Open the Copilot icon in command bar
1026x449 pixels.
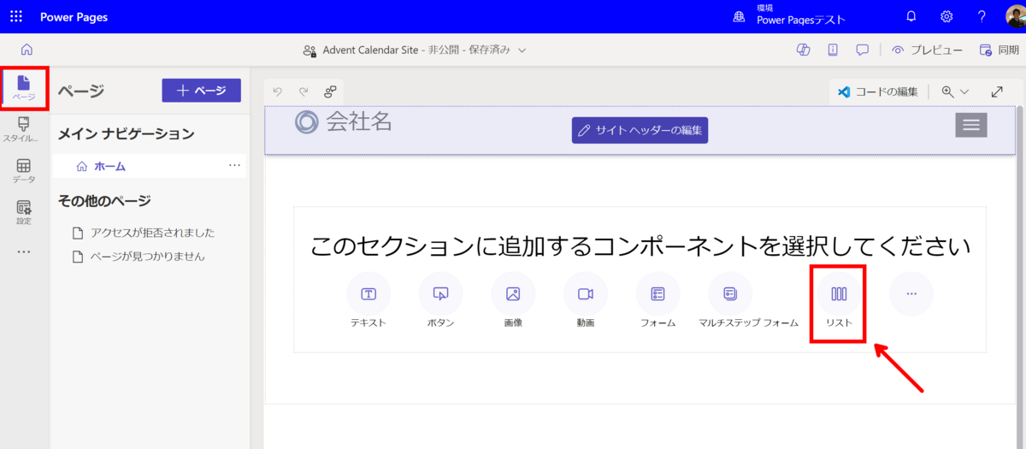pos(803,50)
